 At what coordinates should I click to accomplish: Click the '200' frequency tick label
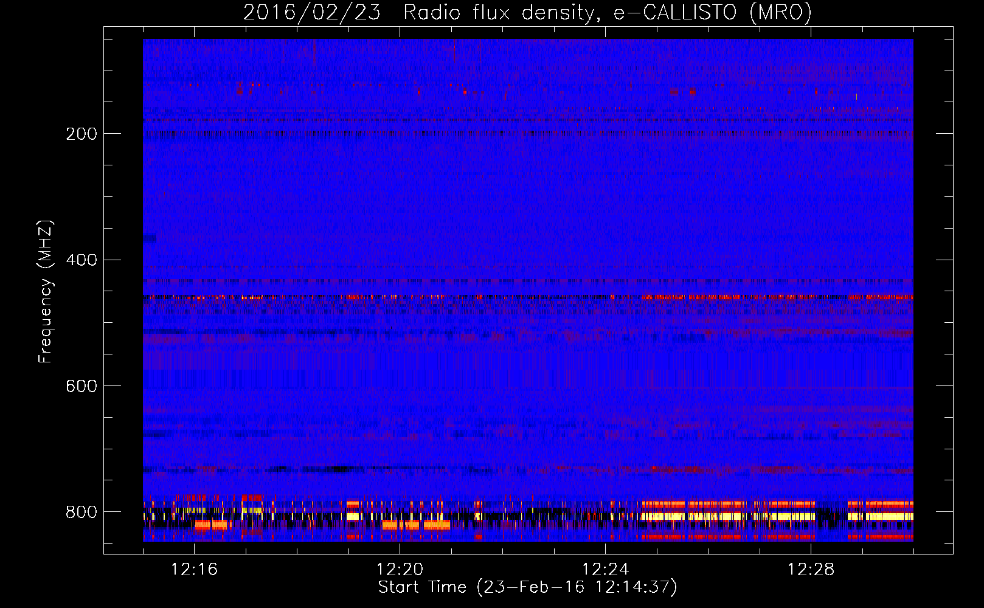pos(81,134)
